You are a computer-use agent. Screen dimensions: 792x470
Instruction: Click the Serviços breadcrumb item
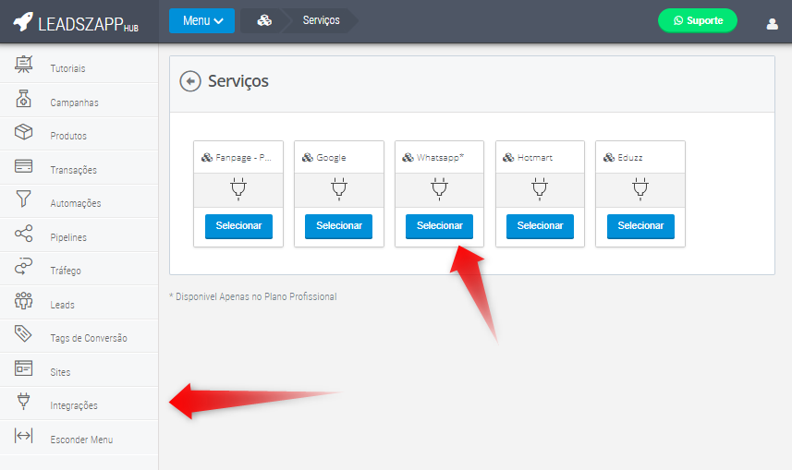[x=321, y=20]
